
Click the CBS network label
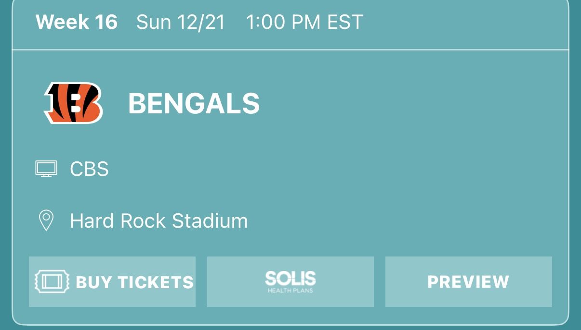pyautogui.click(x=89, y=168)
